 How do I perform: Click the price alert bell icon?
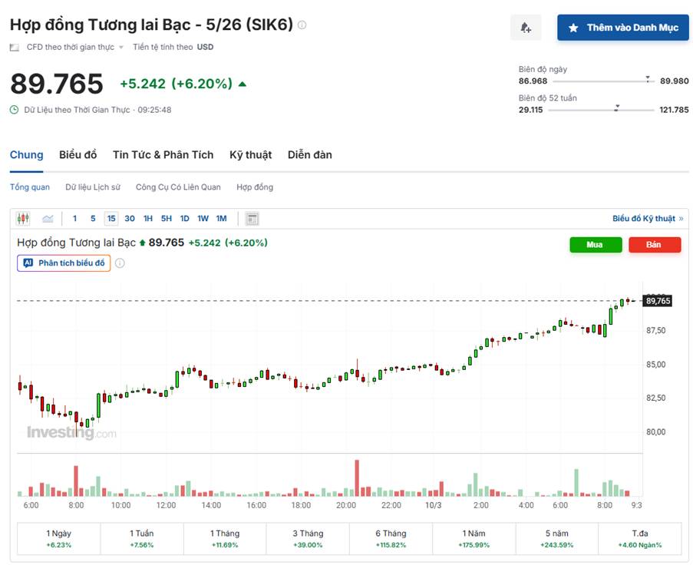coord(526,28)
